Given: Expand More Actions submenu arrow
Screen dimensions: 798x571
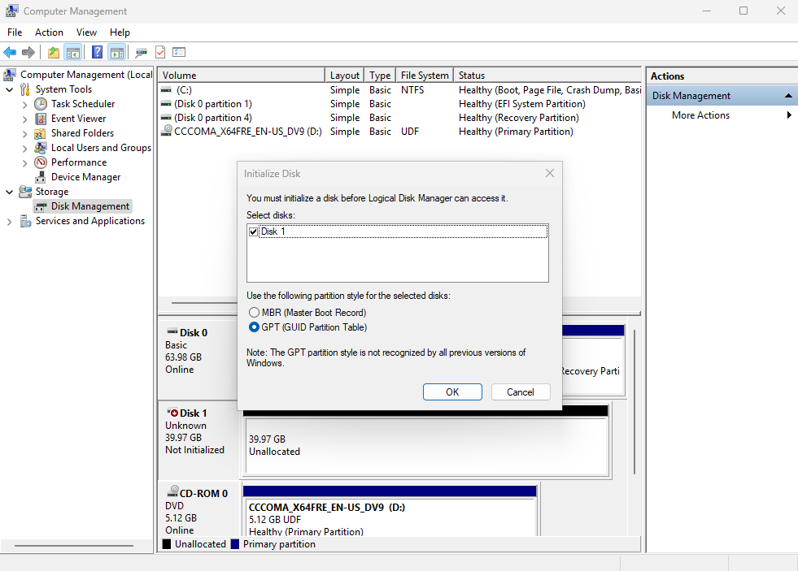Looking at the screenshot, I should [x=789, y=115].
